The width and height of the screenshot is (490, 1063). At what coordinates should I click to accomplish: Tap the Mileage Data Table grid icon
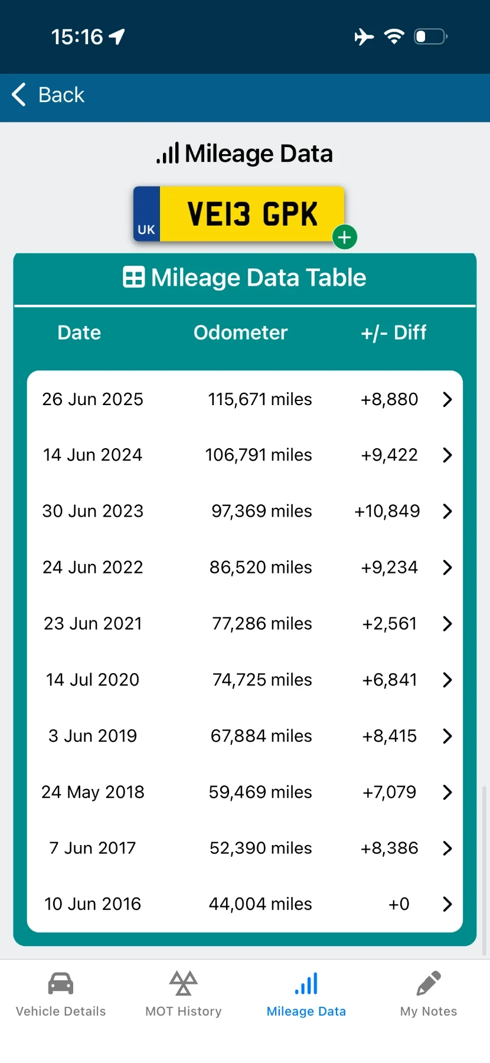click(x=133, y=277)
